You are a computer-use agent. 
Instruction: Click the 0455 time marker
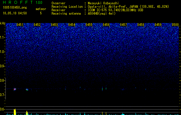tap(89, 25)
